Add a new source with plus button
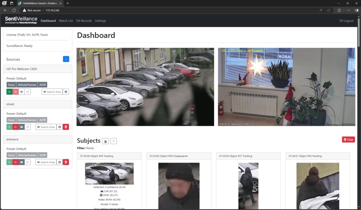 (66, 59)
